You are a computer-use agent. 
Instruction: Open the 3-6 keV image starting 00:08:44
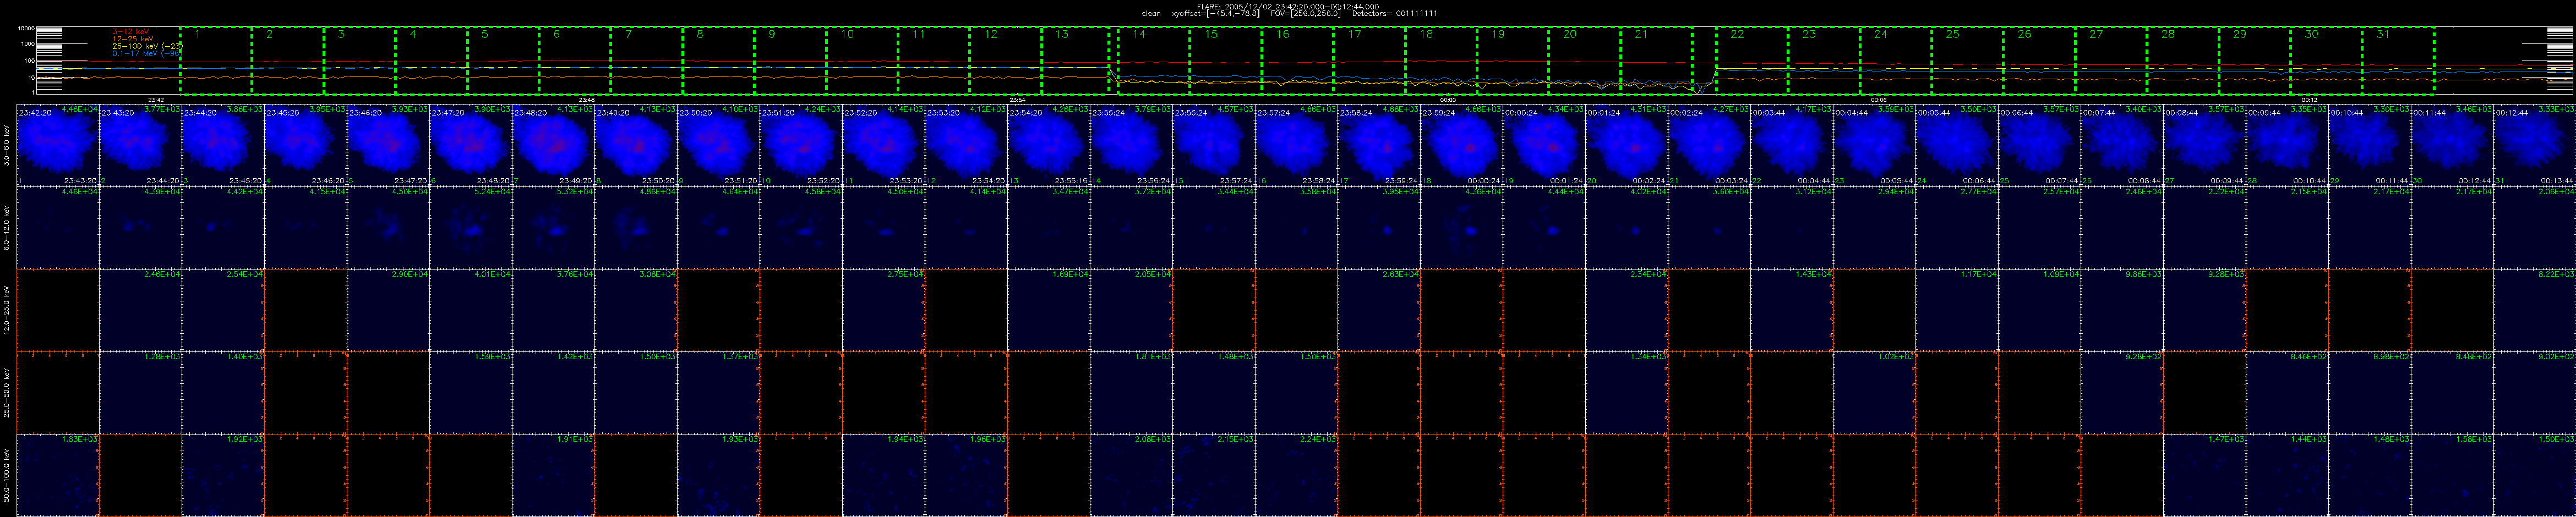click(x=2204, y=145)
